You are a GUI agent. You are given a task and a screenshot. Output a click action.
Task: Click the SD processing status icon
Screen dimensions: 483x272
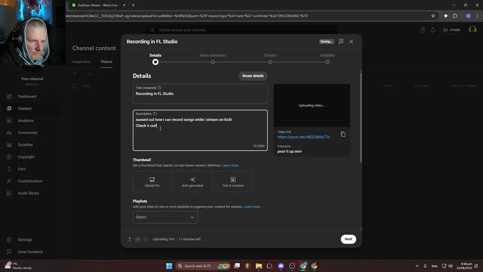pos(138,239)
